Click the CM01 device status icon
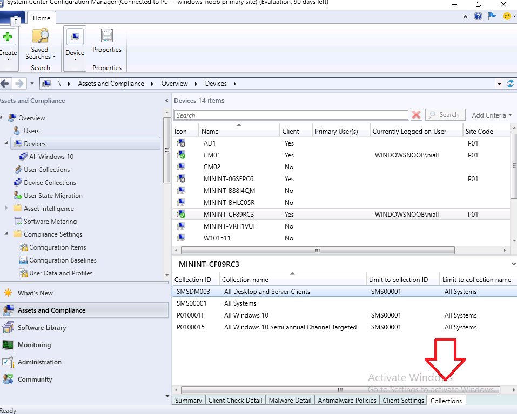 (x=181, y=155)
